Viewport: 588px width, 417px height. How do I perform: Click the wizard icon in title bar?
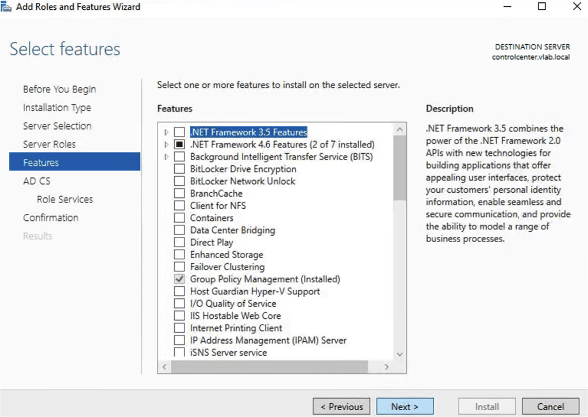click(7, 7)
